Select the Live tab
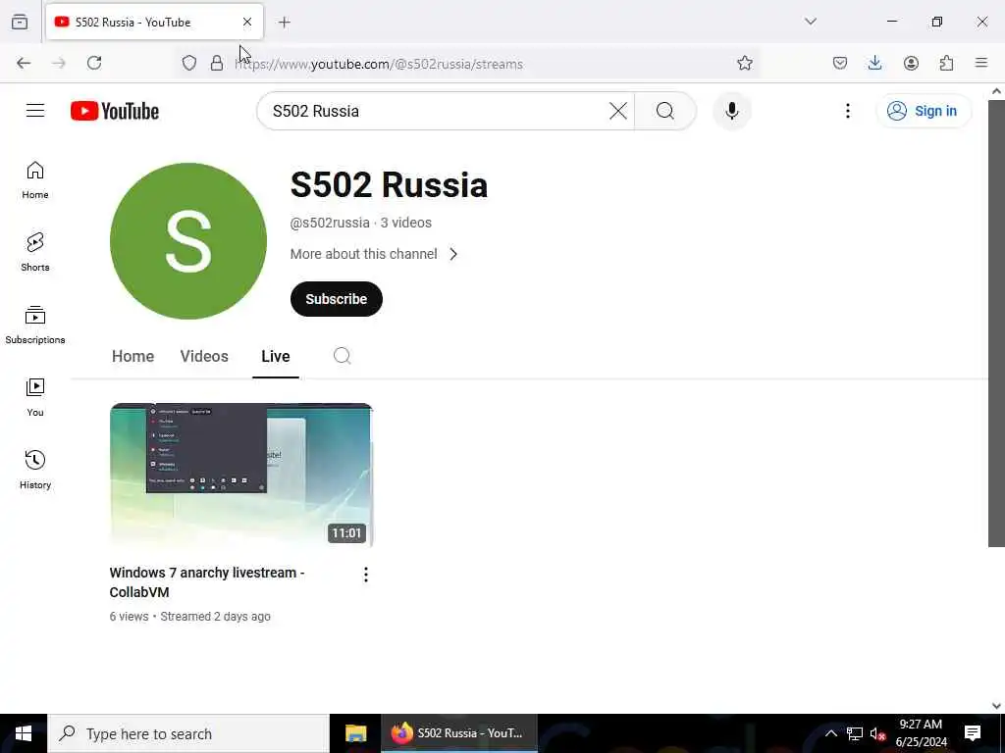This screenshot has width=1005, height=753. tap(276, 356)
